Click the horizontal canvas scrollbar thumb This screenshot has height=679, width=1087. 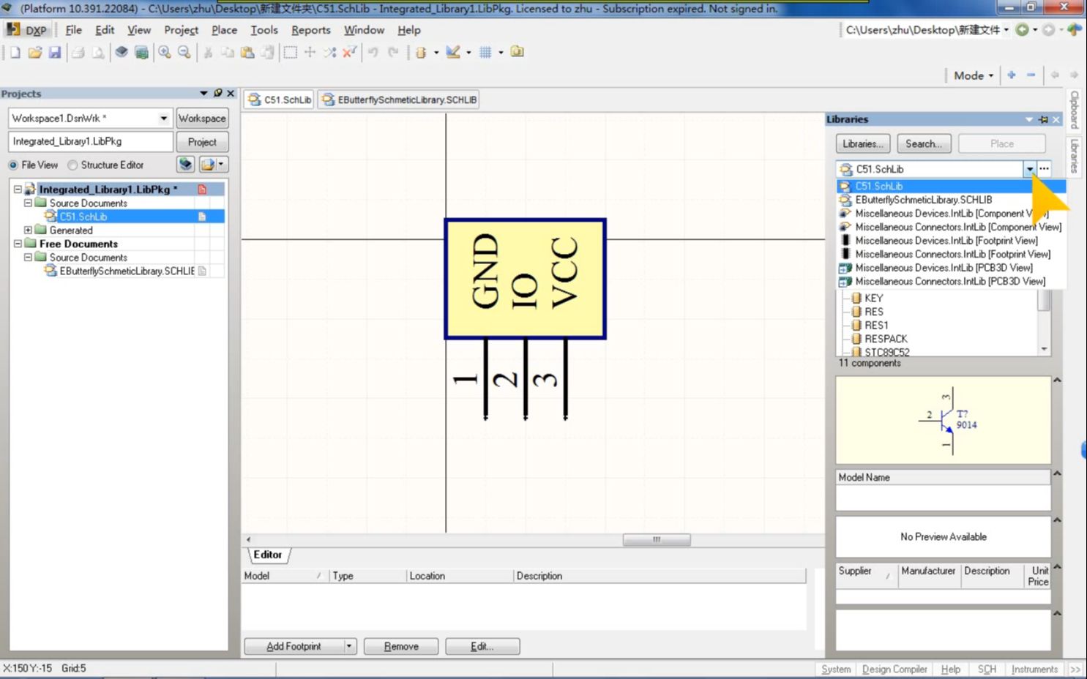pyautogui.click(x=657, y=540)
